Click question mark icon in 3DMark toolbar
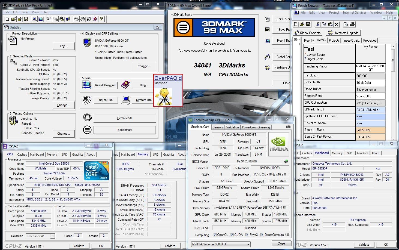Image resolution: width=399 pixels, height=250 pixels. pyautogui.click(x=101, y=19)
